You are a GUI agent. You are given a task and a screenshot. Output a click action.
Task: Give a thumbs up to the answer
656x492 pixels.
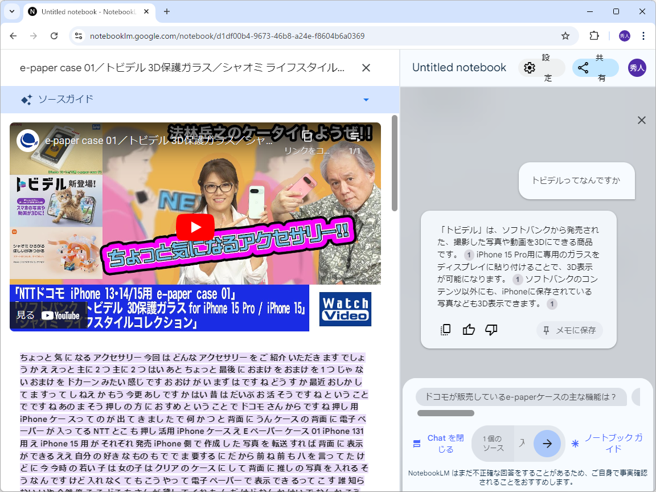click(469, 330)
